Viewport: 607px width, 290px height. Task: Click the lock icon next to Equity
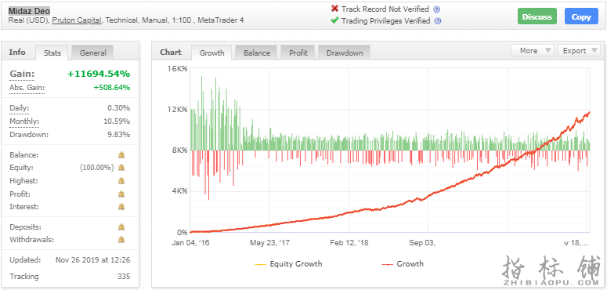(x=121, y=168)
